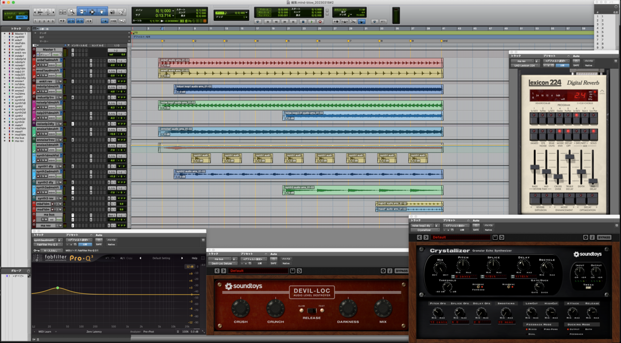This screenshot has width=621, height=343.
Task: Click the Lexicon 224 SOLO button
Action: pos(594,135)
